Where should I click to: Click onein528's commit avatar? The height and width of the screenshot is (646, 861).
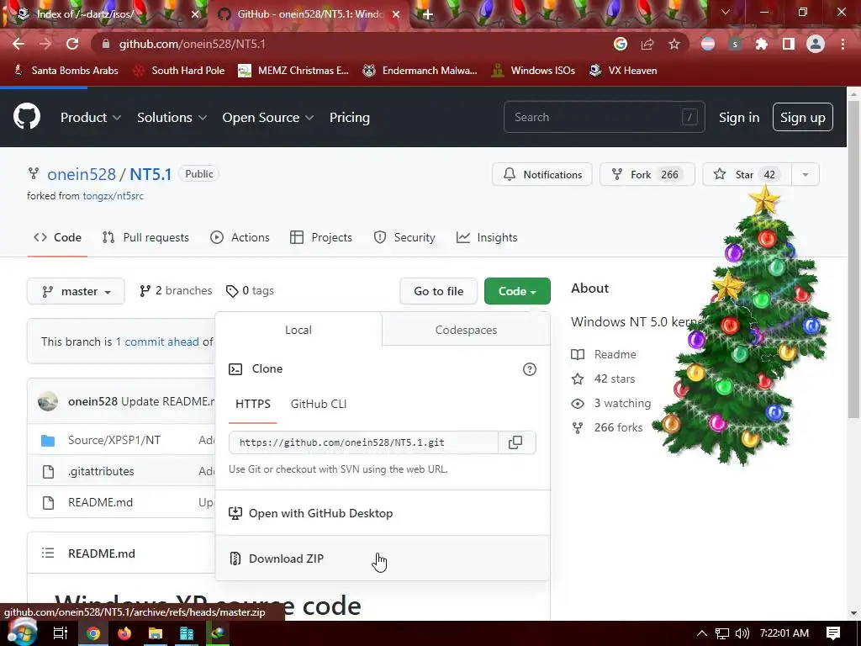coord(48,401)
